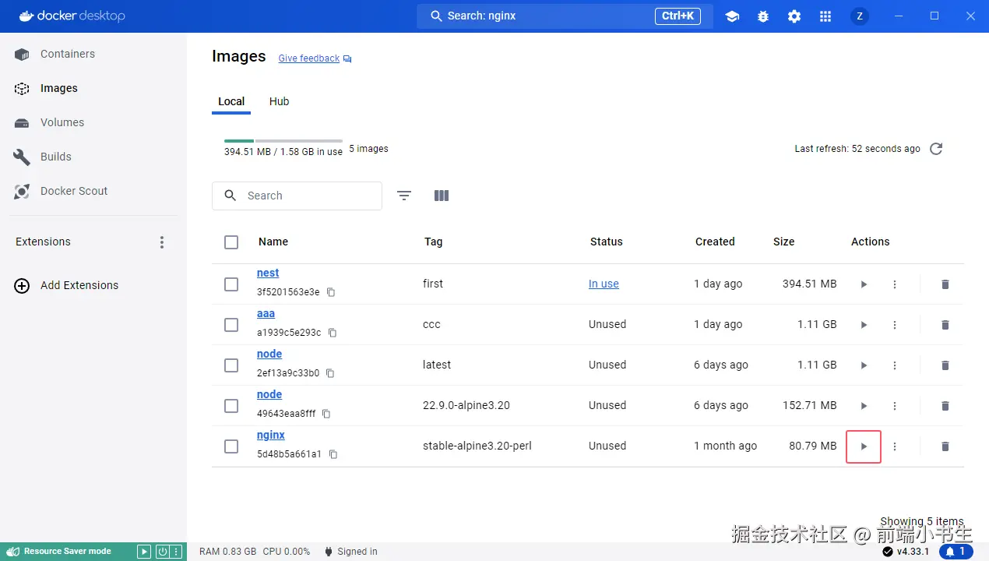Open the column display settings icon
Image resolution: width=989 pixels, height=561 pixels.
[442, 196]
